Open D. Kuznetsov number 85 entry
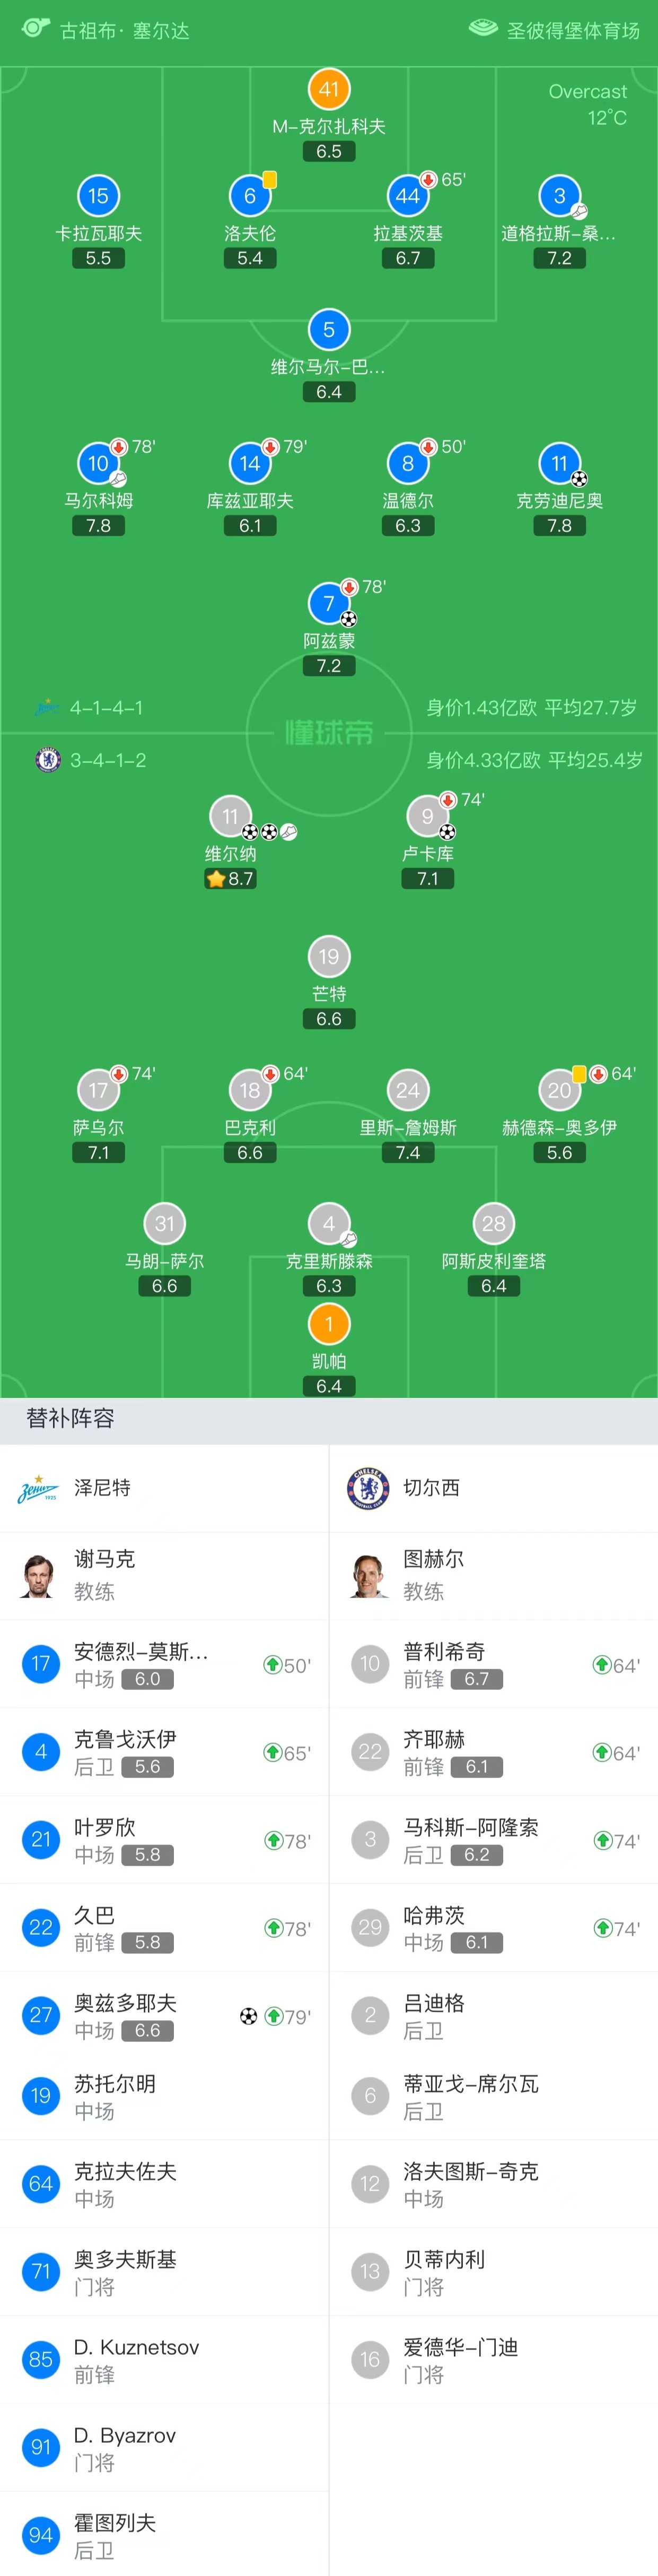The image size is (658, 2576). coord(164,2359)
